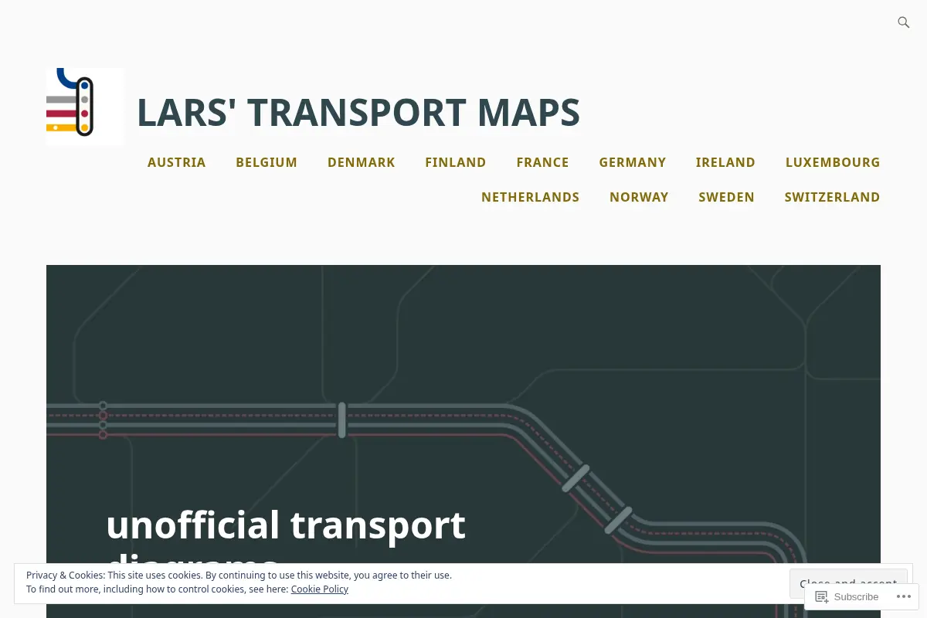The height and width of the screenshot is (618, 927).
Task: Follow the Cookie Policy link
Action: click(320, 589)
